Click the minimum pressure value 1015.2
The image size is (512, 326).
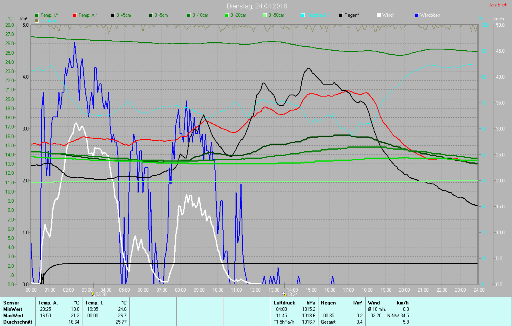tap(308, 309)
